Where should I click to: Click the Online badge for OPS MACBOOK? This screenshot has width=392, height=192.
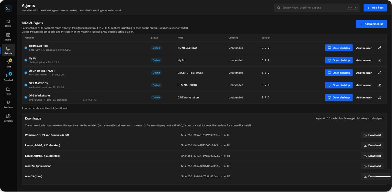click(x=156, y=85)
